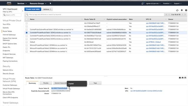Check the Default route table checkbox
The height and width of the screenshot is (106, 188).
pos(27,42)
